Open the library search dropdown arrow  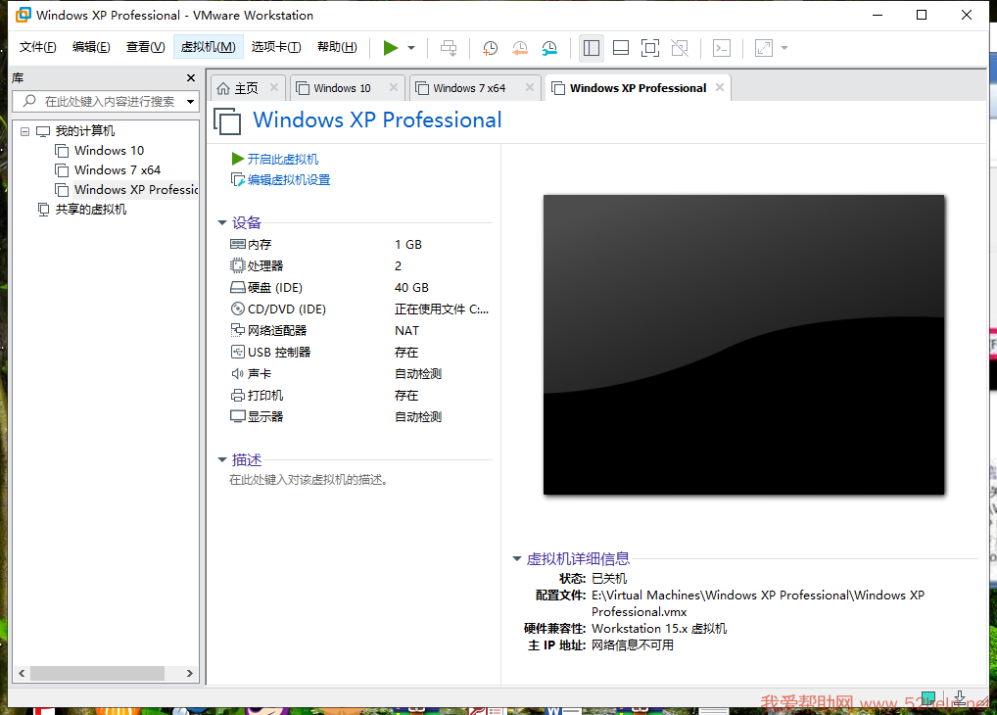190,101
